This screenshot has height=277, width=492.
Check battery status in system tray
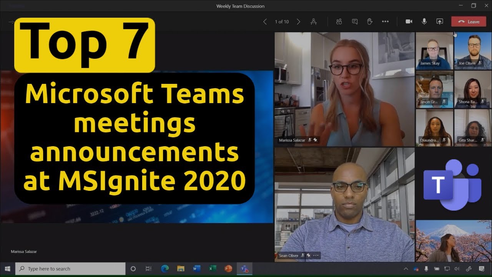[437, 269]
